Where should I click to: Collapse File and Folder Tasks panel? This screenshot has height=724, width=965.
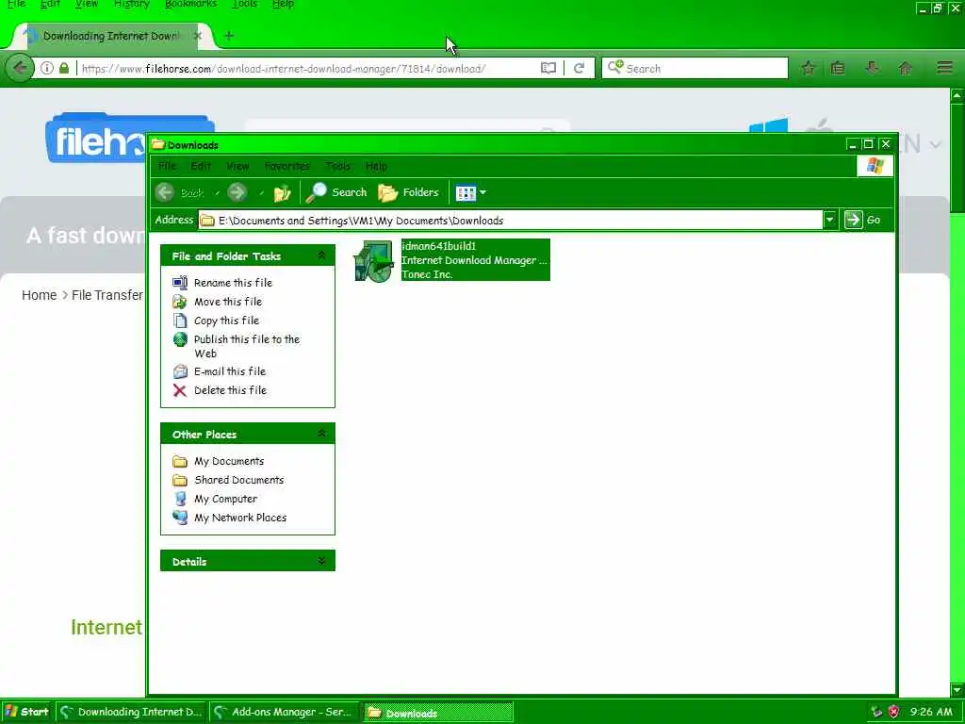pyautogui.click(x=321, y=255)
